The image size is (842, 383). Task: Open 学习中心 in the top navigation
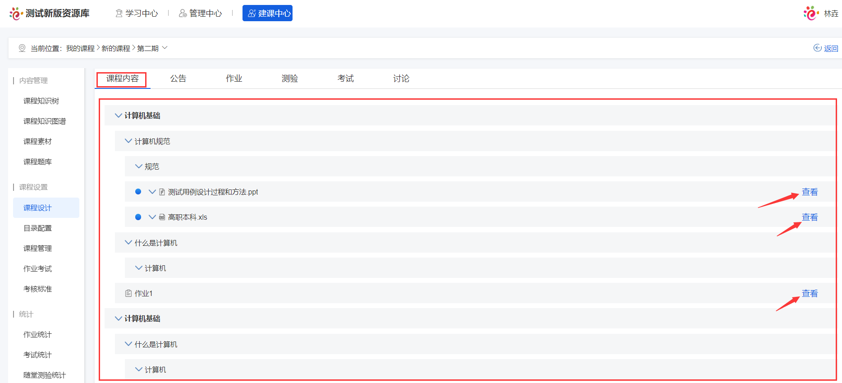click(137, 14)
